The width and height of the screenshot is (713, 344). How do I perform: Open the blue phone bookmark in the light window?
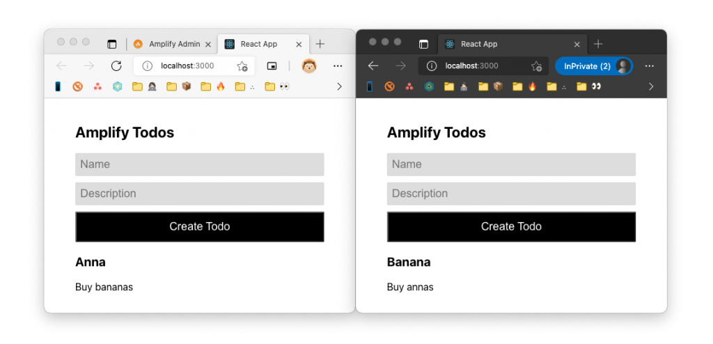[58, 86]
